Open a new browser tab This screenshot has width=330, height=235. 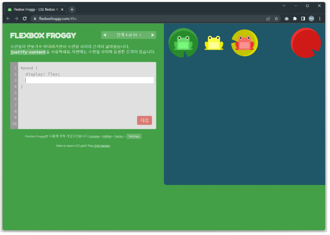[72, 9]
